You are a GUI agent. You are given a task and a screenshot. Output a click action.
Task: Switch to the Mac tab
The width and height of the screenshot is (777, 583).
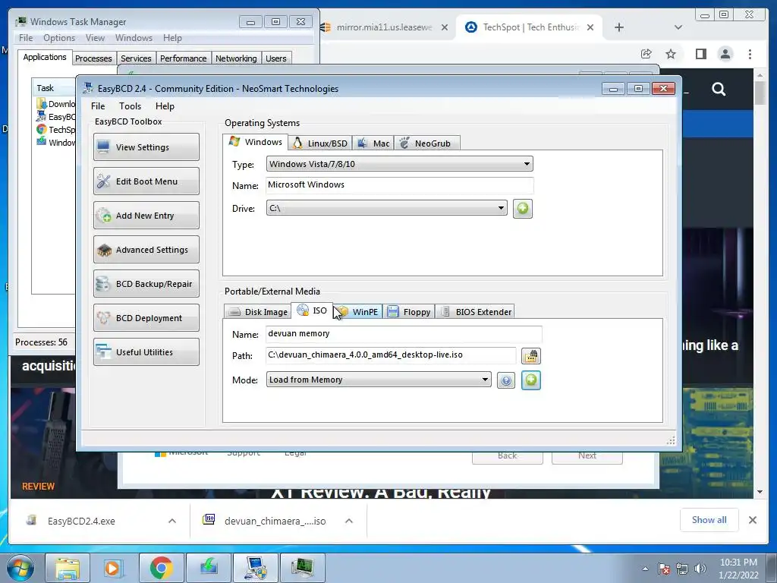click(x=373, y=143)
